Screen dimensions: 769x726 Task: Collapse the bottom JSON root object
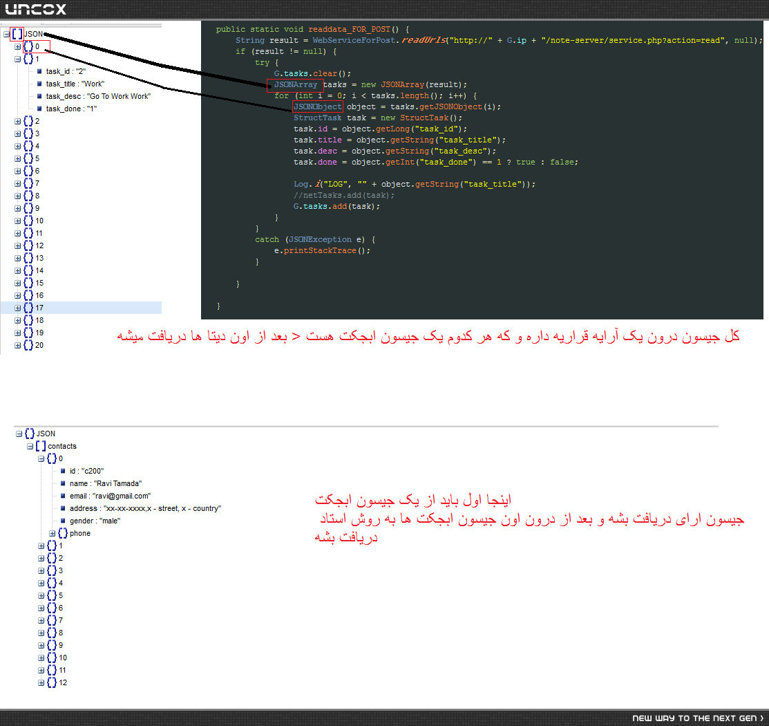click(x=19, y=434)
